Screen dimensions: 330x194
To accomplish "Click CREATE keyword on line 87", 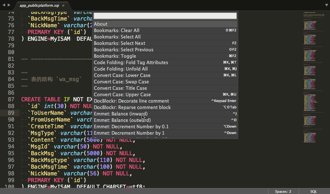I will [31, 99].
